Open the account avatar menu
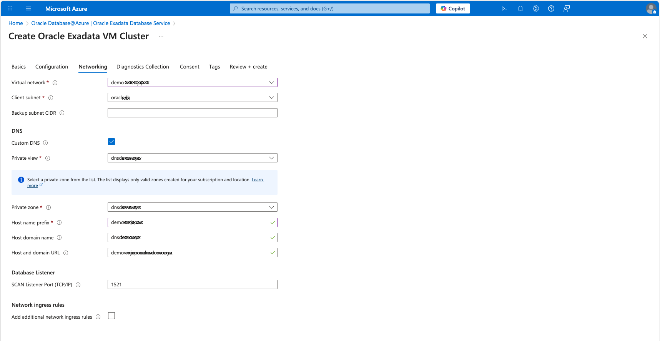The image size is (660, 341). point(651,8)
